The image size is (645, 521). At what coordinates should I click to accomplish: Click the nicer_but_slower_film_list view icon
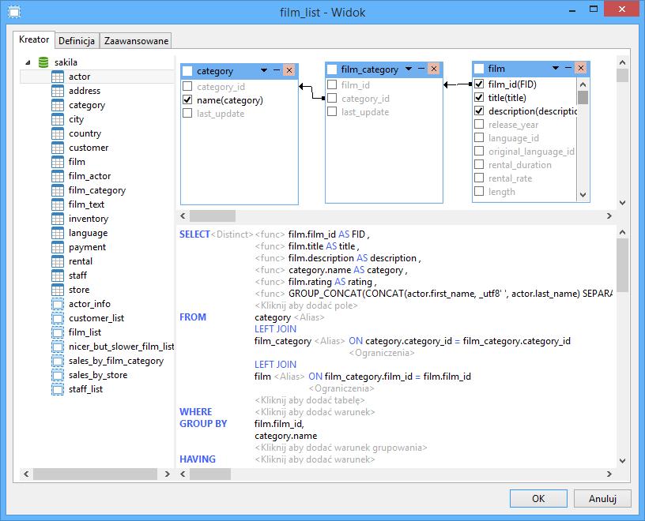(x=58, y=347)
